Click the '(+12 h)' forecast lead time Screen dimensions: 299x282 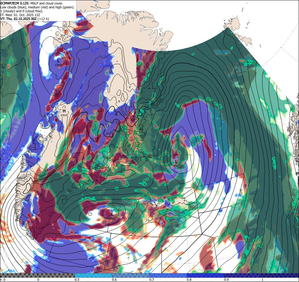pyautogui.click(x=43, y=19)
